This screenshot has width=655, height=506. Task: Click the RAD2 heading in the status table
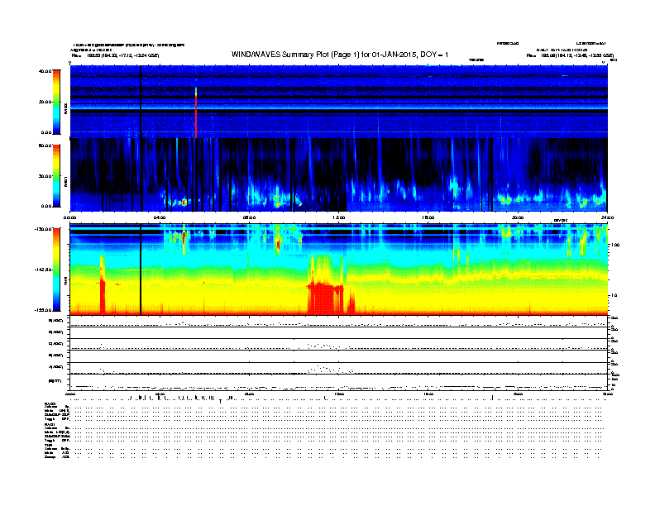pos(50,404)
